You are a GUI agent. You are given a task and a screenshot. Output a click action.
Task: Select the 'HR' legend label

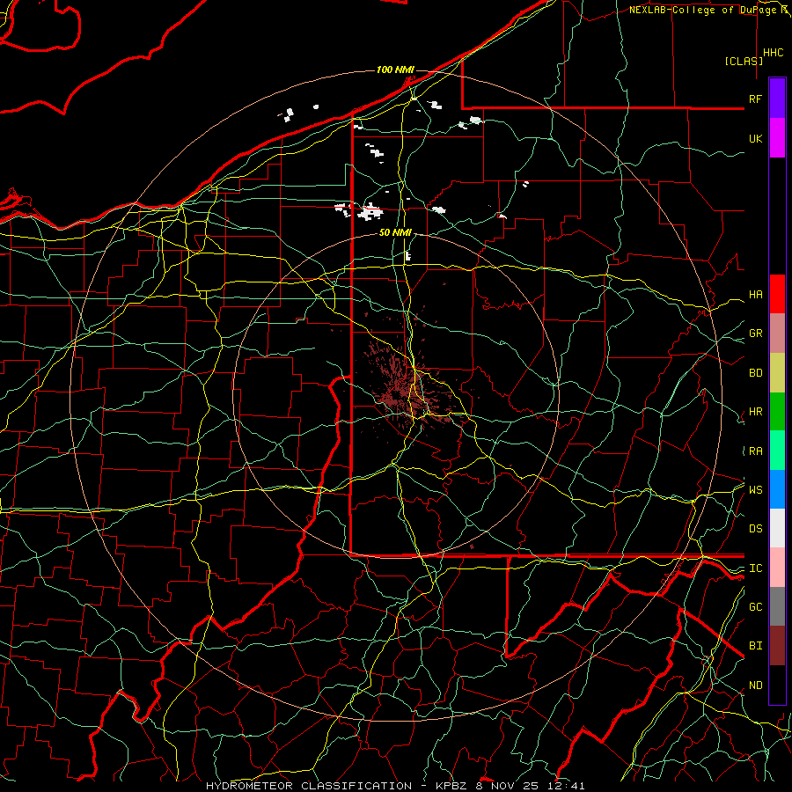coord(755,412)
